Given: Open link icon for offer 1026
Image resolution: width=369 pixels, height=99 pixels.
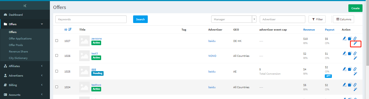Looking at the screenshot, I should tap(355, 53).
